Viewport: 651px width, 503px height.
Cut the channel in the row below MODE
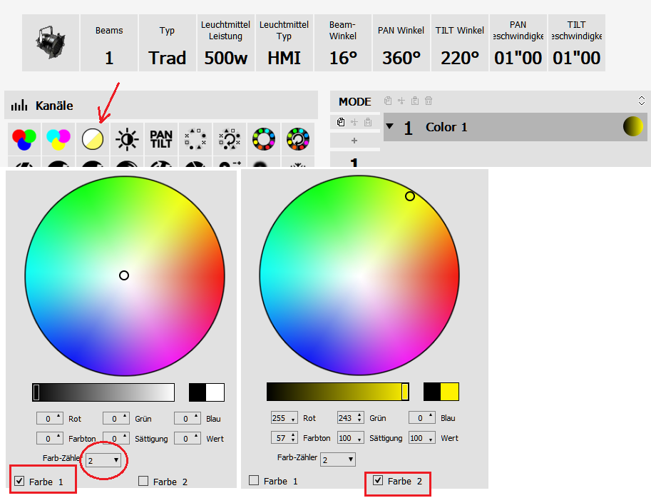click(354, 122)
